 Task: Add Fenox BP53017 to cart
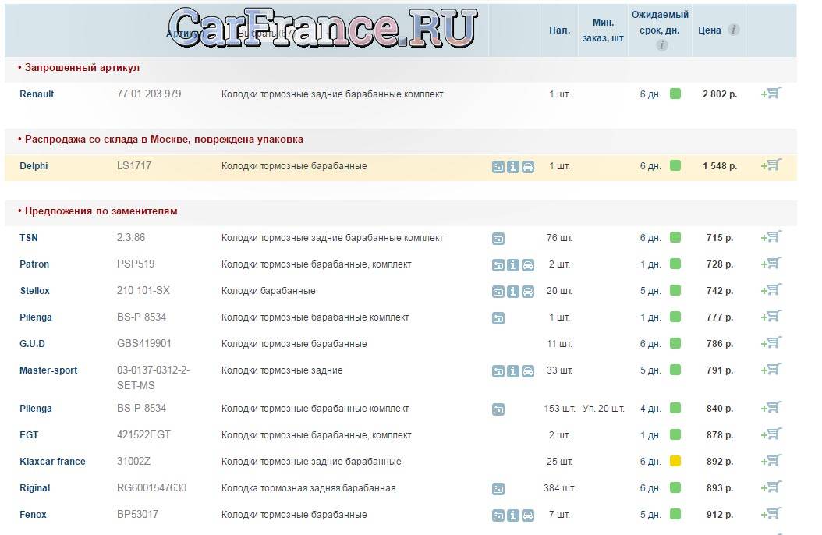pos(771,514)
